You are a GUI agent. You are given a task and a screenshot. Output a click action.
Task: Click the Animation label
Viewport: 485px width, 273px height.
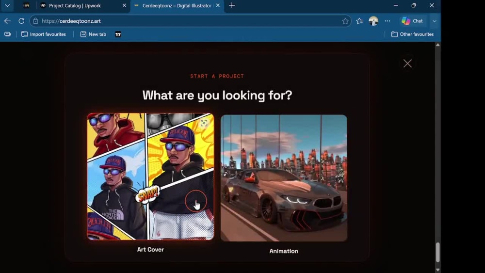click(x=284, y=251)
